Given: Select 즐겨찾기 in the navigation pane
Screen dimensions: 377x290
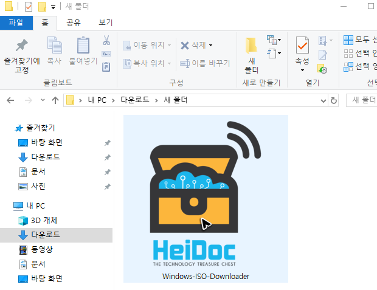Looking at the screenshot, I should (40, 128).
